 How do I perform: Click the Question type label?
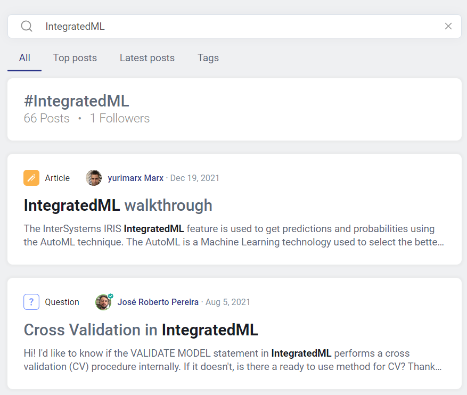pos(62,302)
